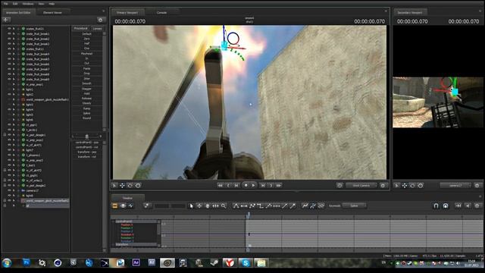Toggle visibility eye of camera17 row

tap(9, 190)
